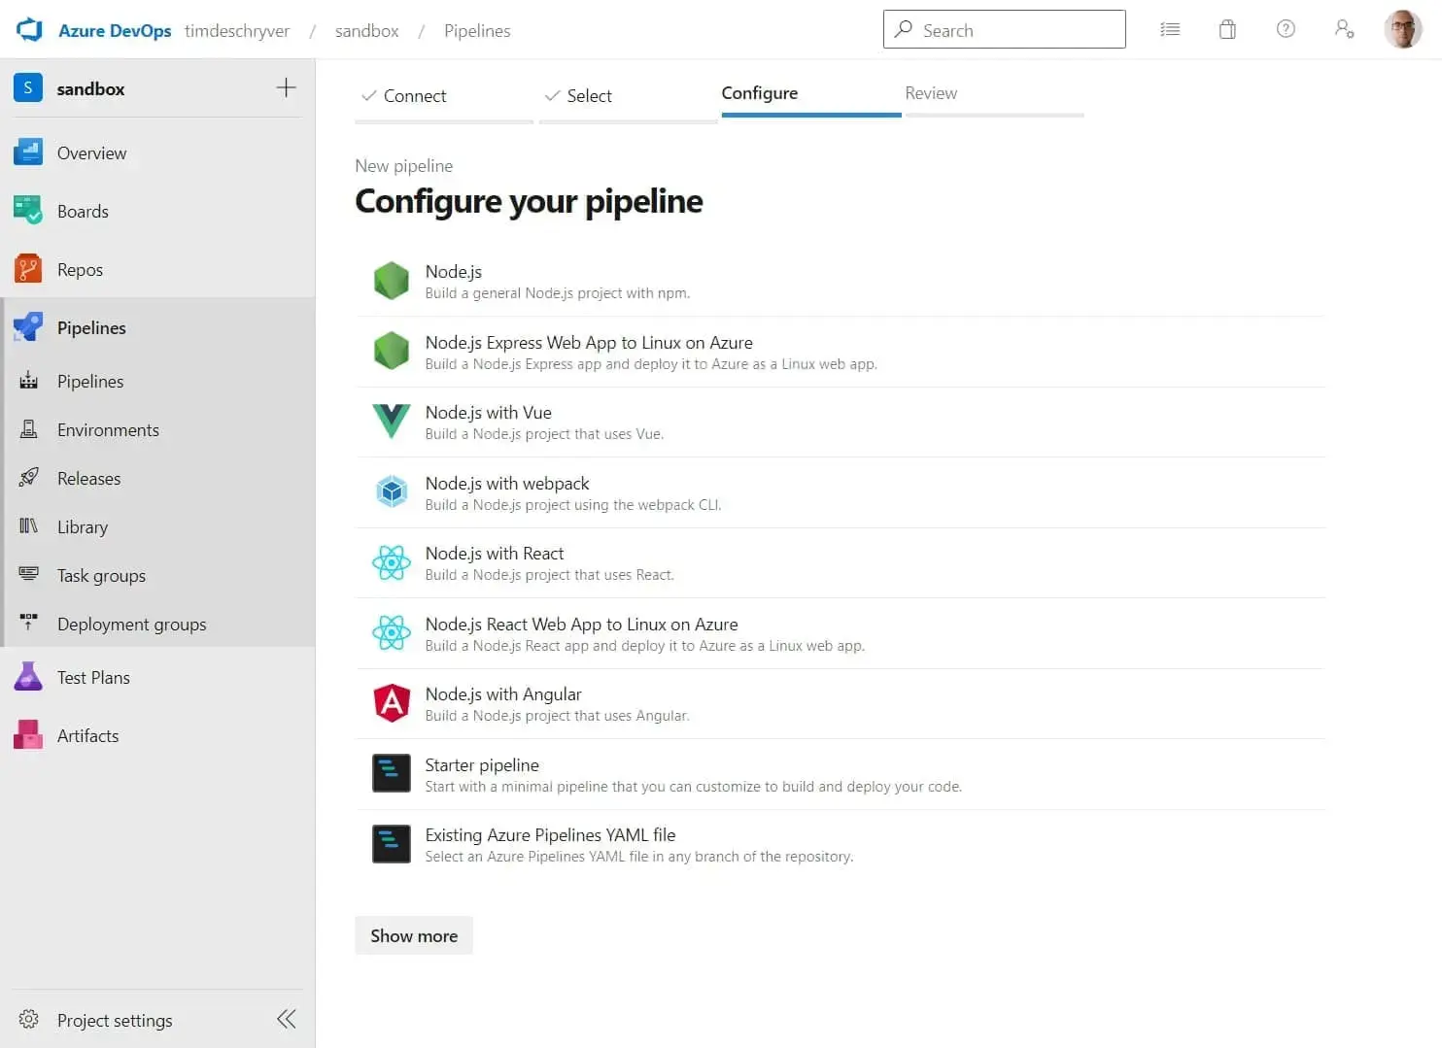Click the webpack cube icon
This screenshot has height=1048, width=1442.
(392, 492)
